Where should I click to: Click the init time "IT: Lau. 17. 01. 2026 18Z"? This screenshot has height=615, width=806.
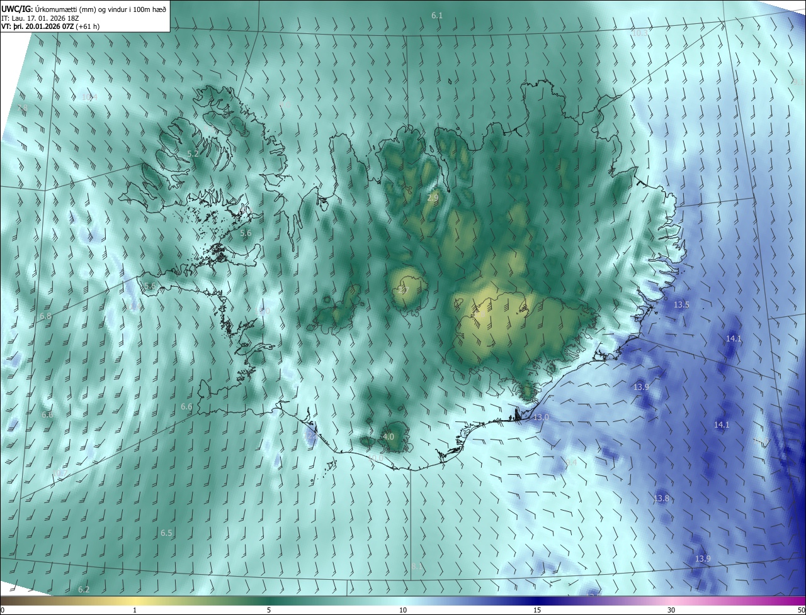click(x=40, y=18)
